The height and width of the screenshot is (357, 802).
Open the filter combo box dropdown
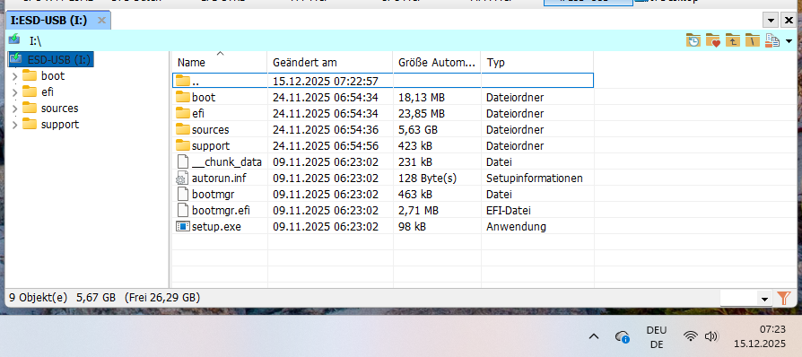tap(765, 299)
